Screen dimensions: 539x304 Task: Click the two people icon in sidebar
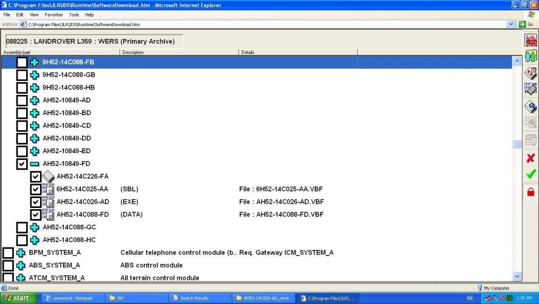click(x=530, y=57)
